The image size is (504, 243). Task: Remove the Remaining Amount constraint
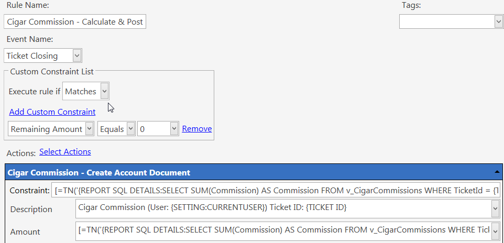pyautogui.click(x=197, y=129)
